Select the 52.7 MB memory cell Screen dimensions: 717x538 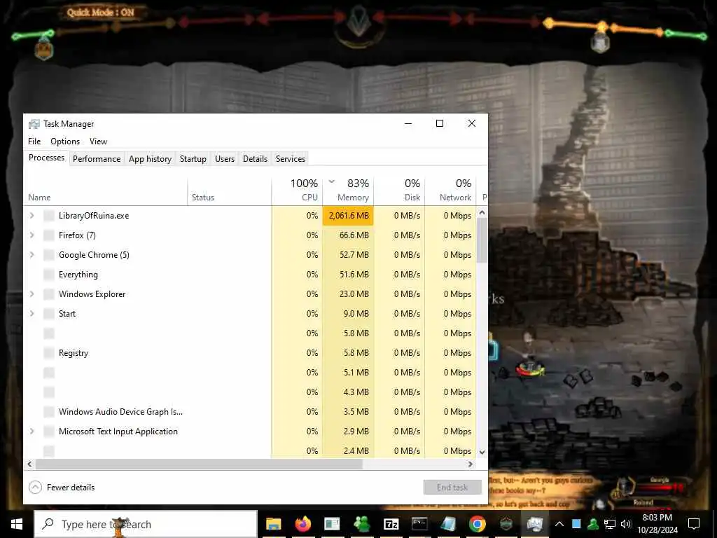(349, 255)
